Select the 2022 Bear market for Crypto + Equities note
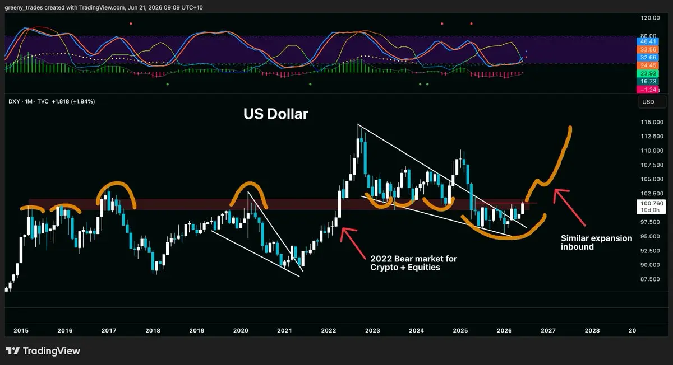673x365 pixels. [413, 263]
